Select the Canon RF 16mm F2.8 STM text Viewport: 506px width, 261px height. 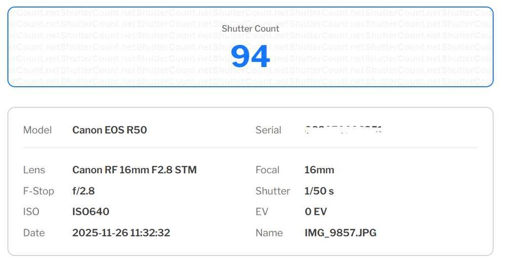134,170
